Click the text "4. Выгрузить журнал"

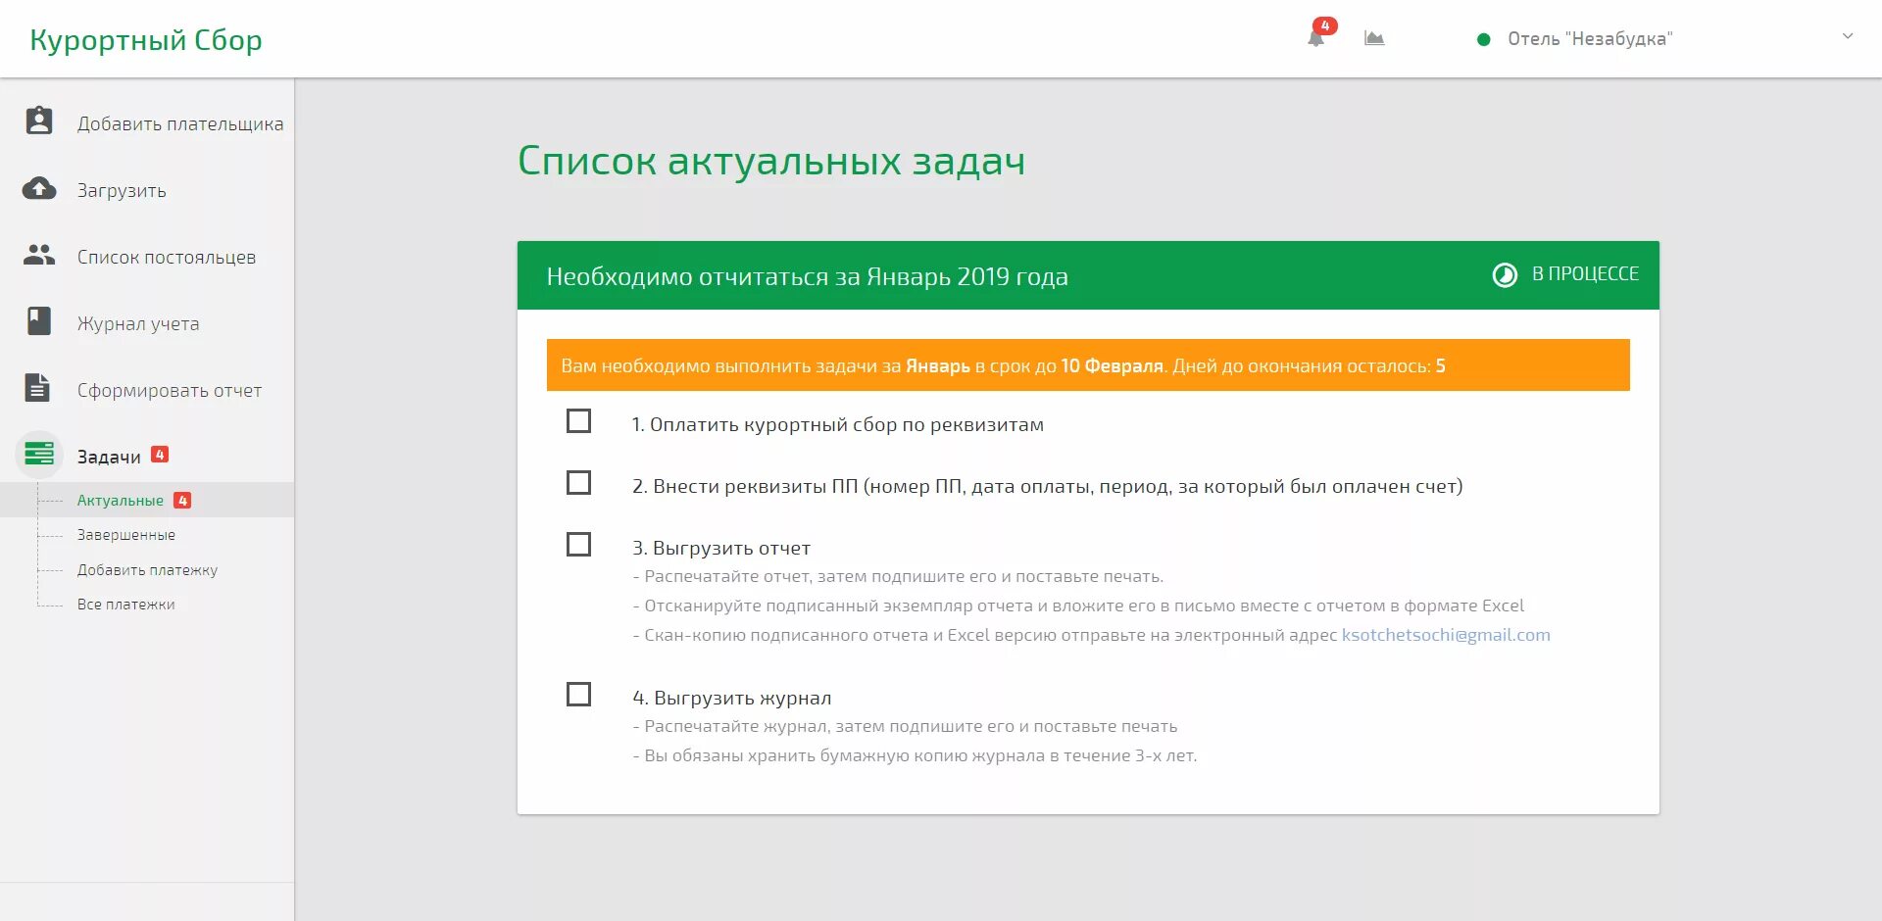click(x=731, y=698)
